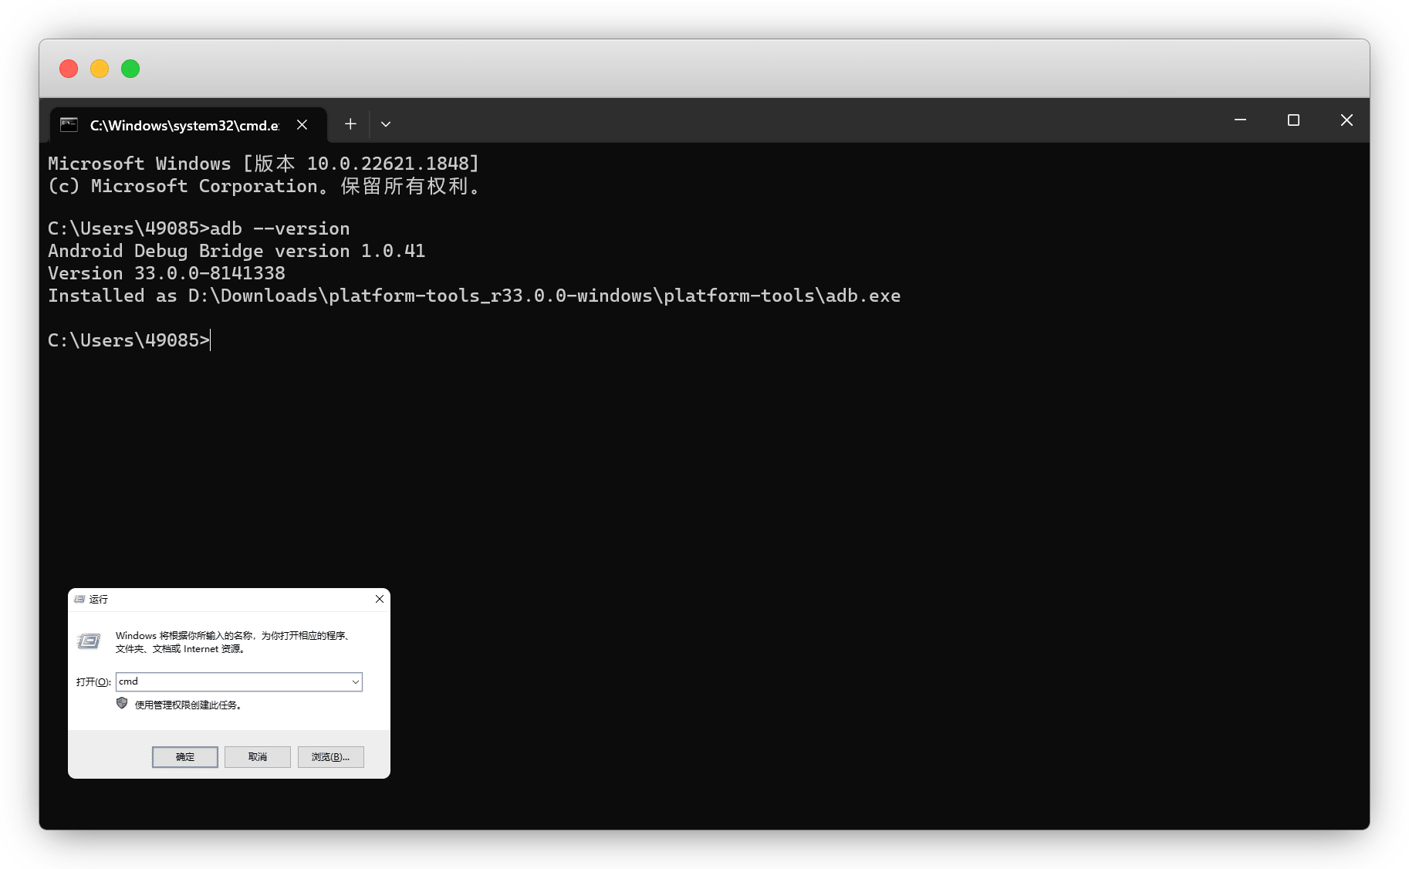Select the C:\Windows\system32\cmd.exe tab
This screenshot has width=1409, height=869.
(184, 125)
